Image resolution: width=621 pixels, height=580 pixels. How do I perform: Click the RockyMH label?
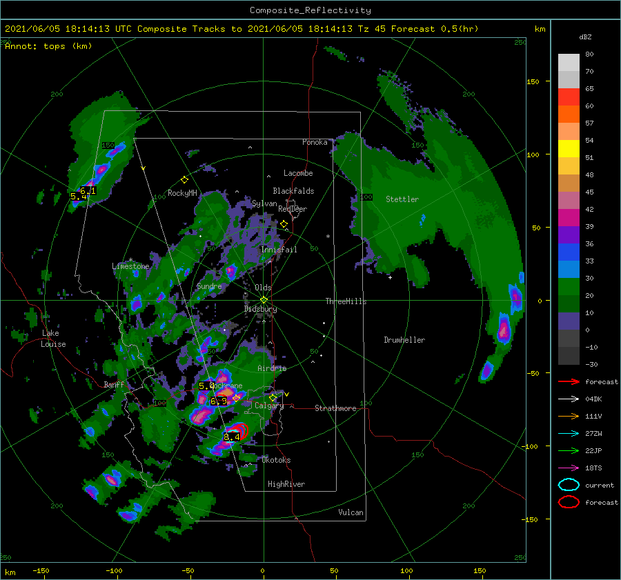[x=182, y=193]
